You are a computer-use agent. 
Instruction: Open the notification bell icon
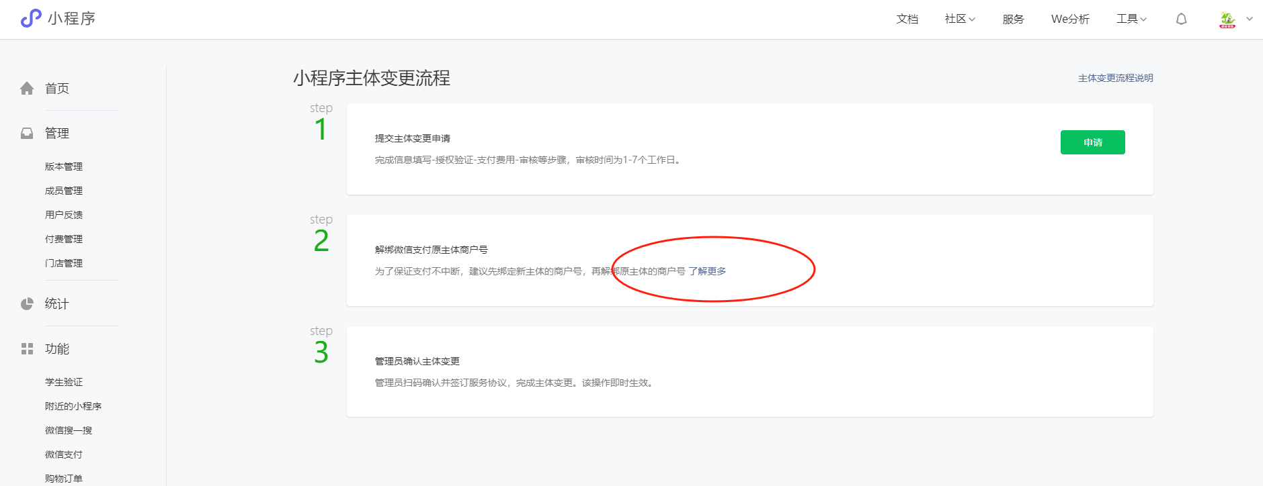[1181, 19]
